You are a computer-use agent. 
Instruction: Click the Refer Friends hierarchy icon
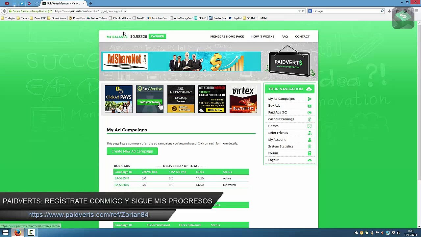pos(309,133)
